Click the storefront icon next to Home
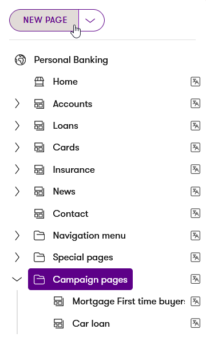This screenshot has height=337, width=206. 39,82
